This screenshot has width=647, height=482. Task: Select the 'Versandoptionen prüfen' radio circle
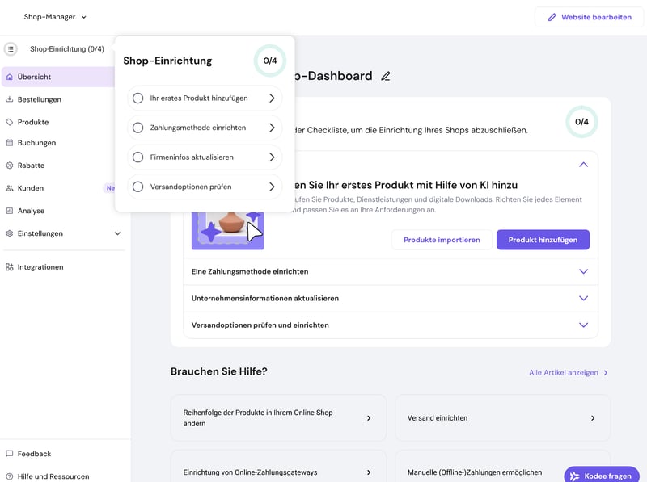point(137,187)
